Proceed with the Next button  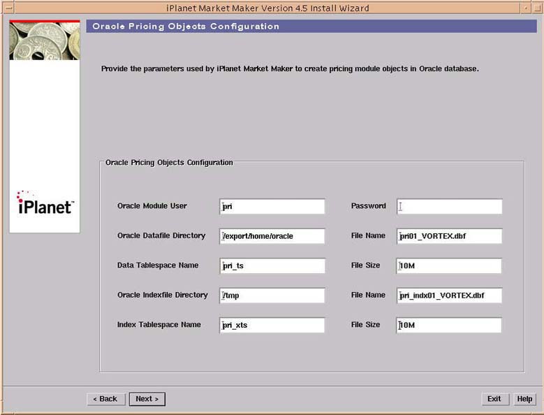coord(147,399)
